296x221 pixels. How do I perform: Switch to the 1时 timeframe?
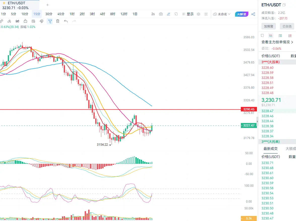[72, 14]
